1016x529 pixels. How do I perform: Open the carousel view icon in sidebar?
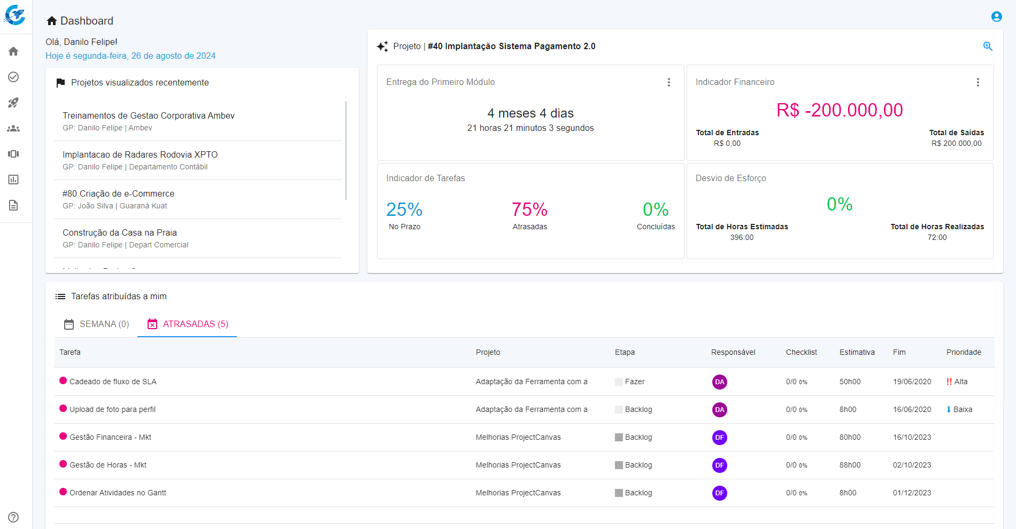point(13,154)
